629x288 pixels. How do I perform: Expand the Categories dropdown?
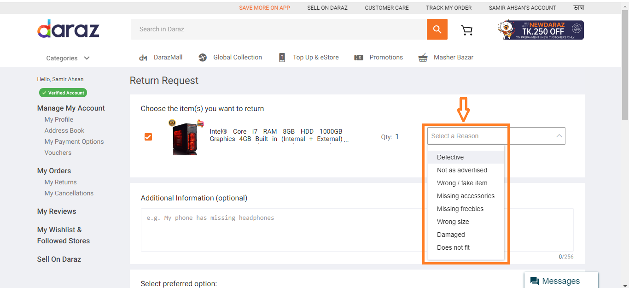point(68,58)
